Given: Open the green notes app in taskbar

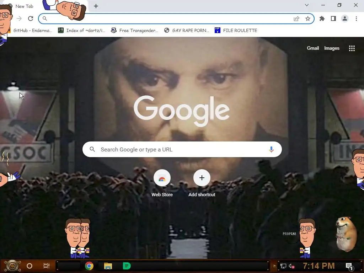Looking at the screenshot, I should 127,266.
